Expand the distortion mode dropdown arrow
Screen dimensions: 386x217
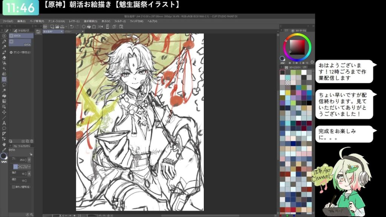[x=29, y=166]
